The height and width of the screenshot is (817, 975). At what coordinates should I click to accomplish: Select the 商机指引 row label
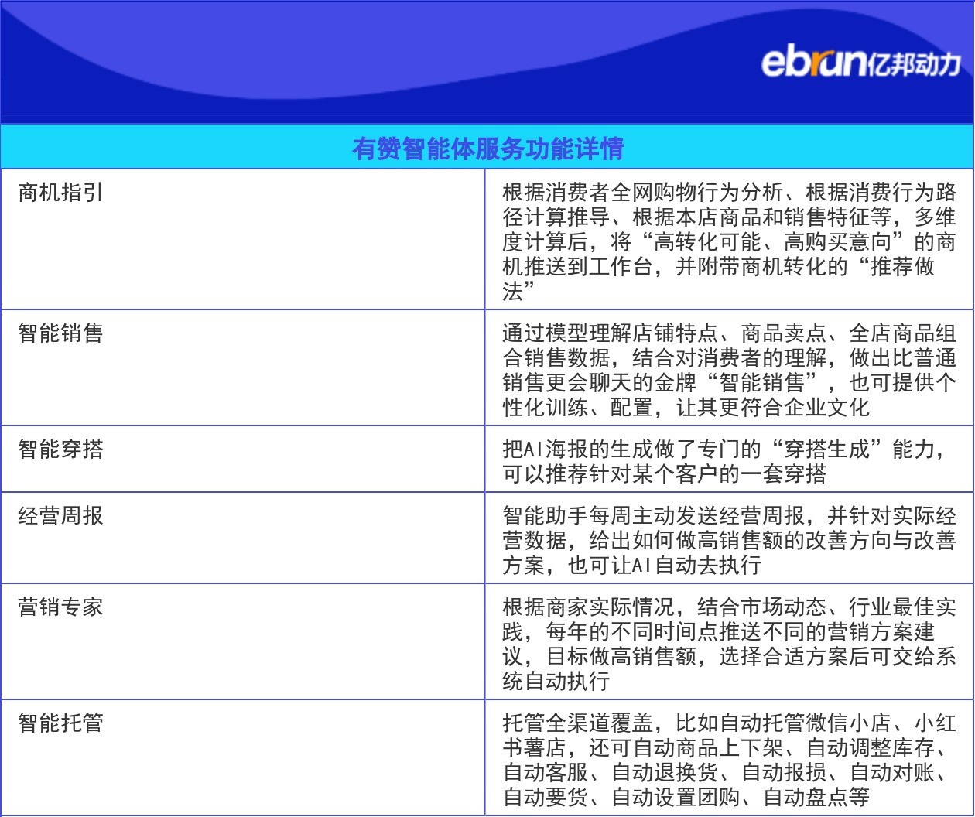tap(60, 192)
